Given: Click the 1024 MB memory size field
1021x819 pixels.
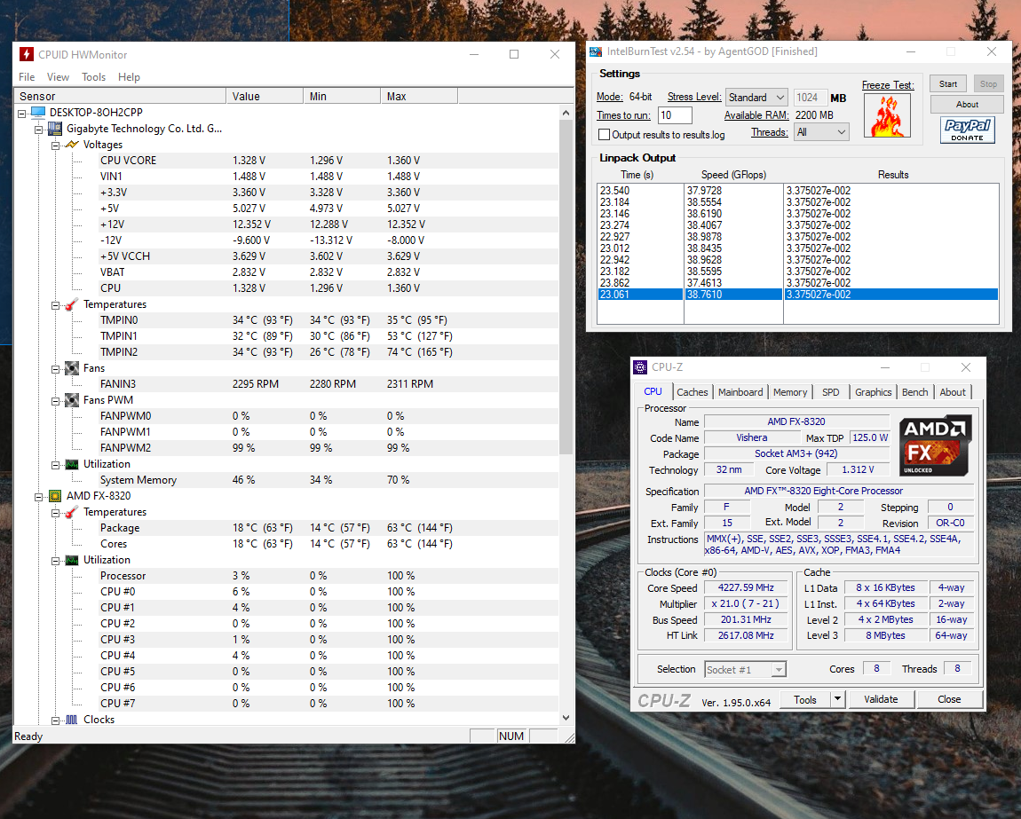Looking at the screenshot, I should click(x=810, y=98).
